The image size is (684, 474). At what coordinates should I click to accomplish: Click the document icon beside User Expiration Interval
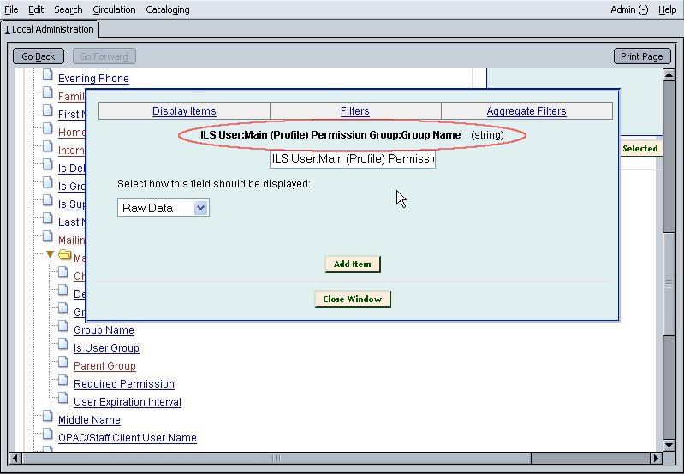[x=63, y=400]
